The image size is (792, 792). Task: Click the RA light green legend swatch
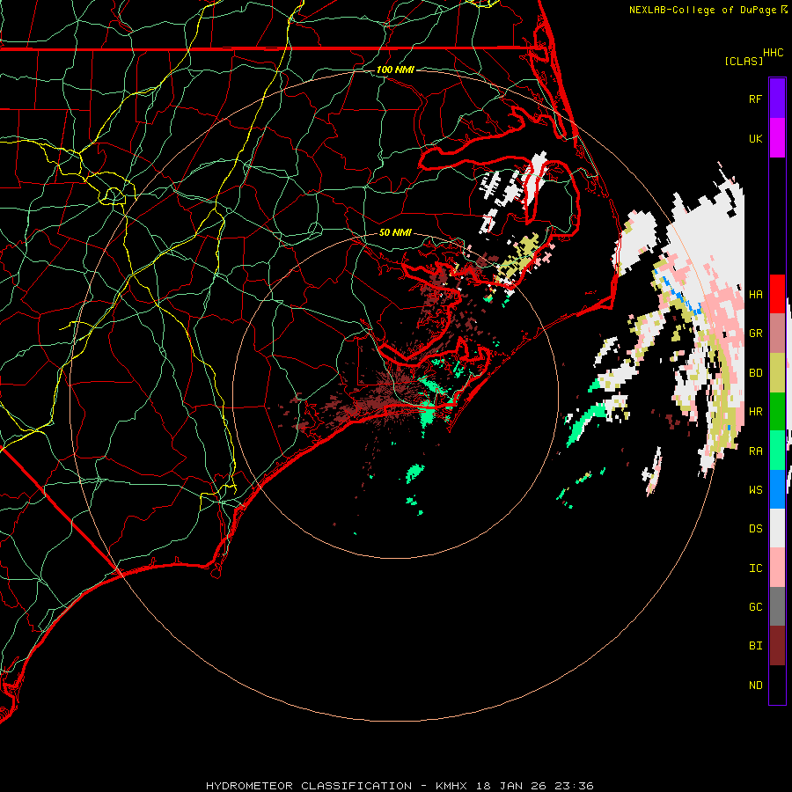(777, 451)
